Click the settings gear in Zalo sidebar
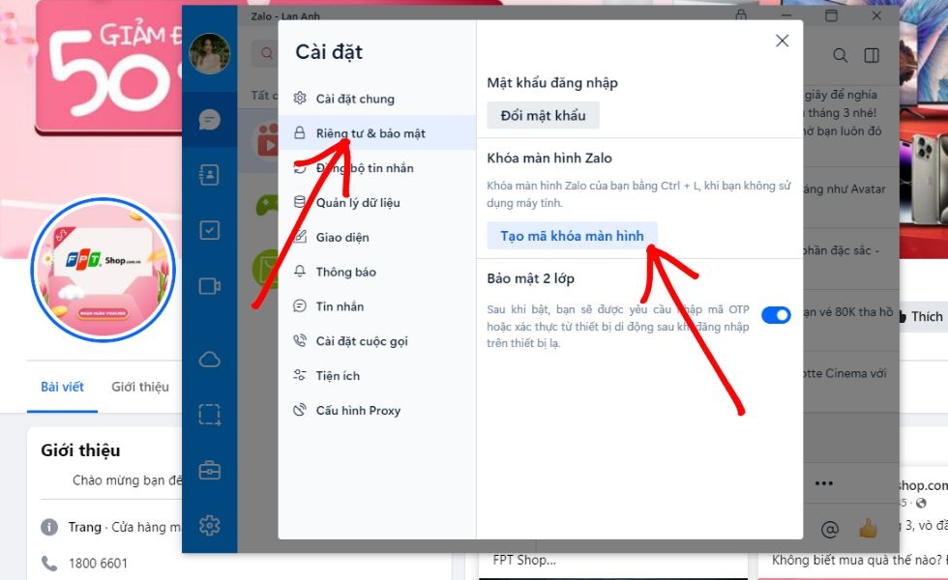 (209, 526)
